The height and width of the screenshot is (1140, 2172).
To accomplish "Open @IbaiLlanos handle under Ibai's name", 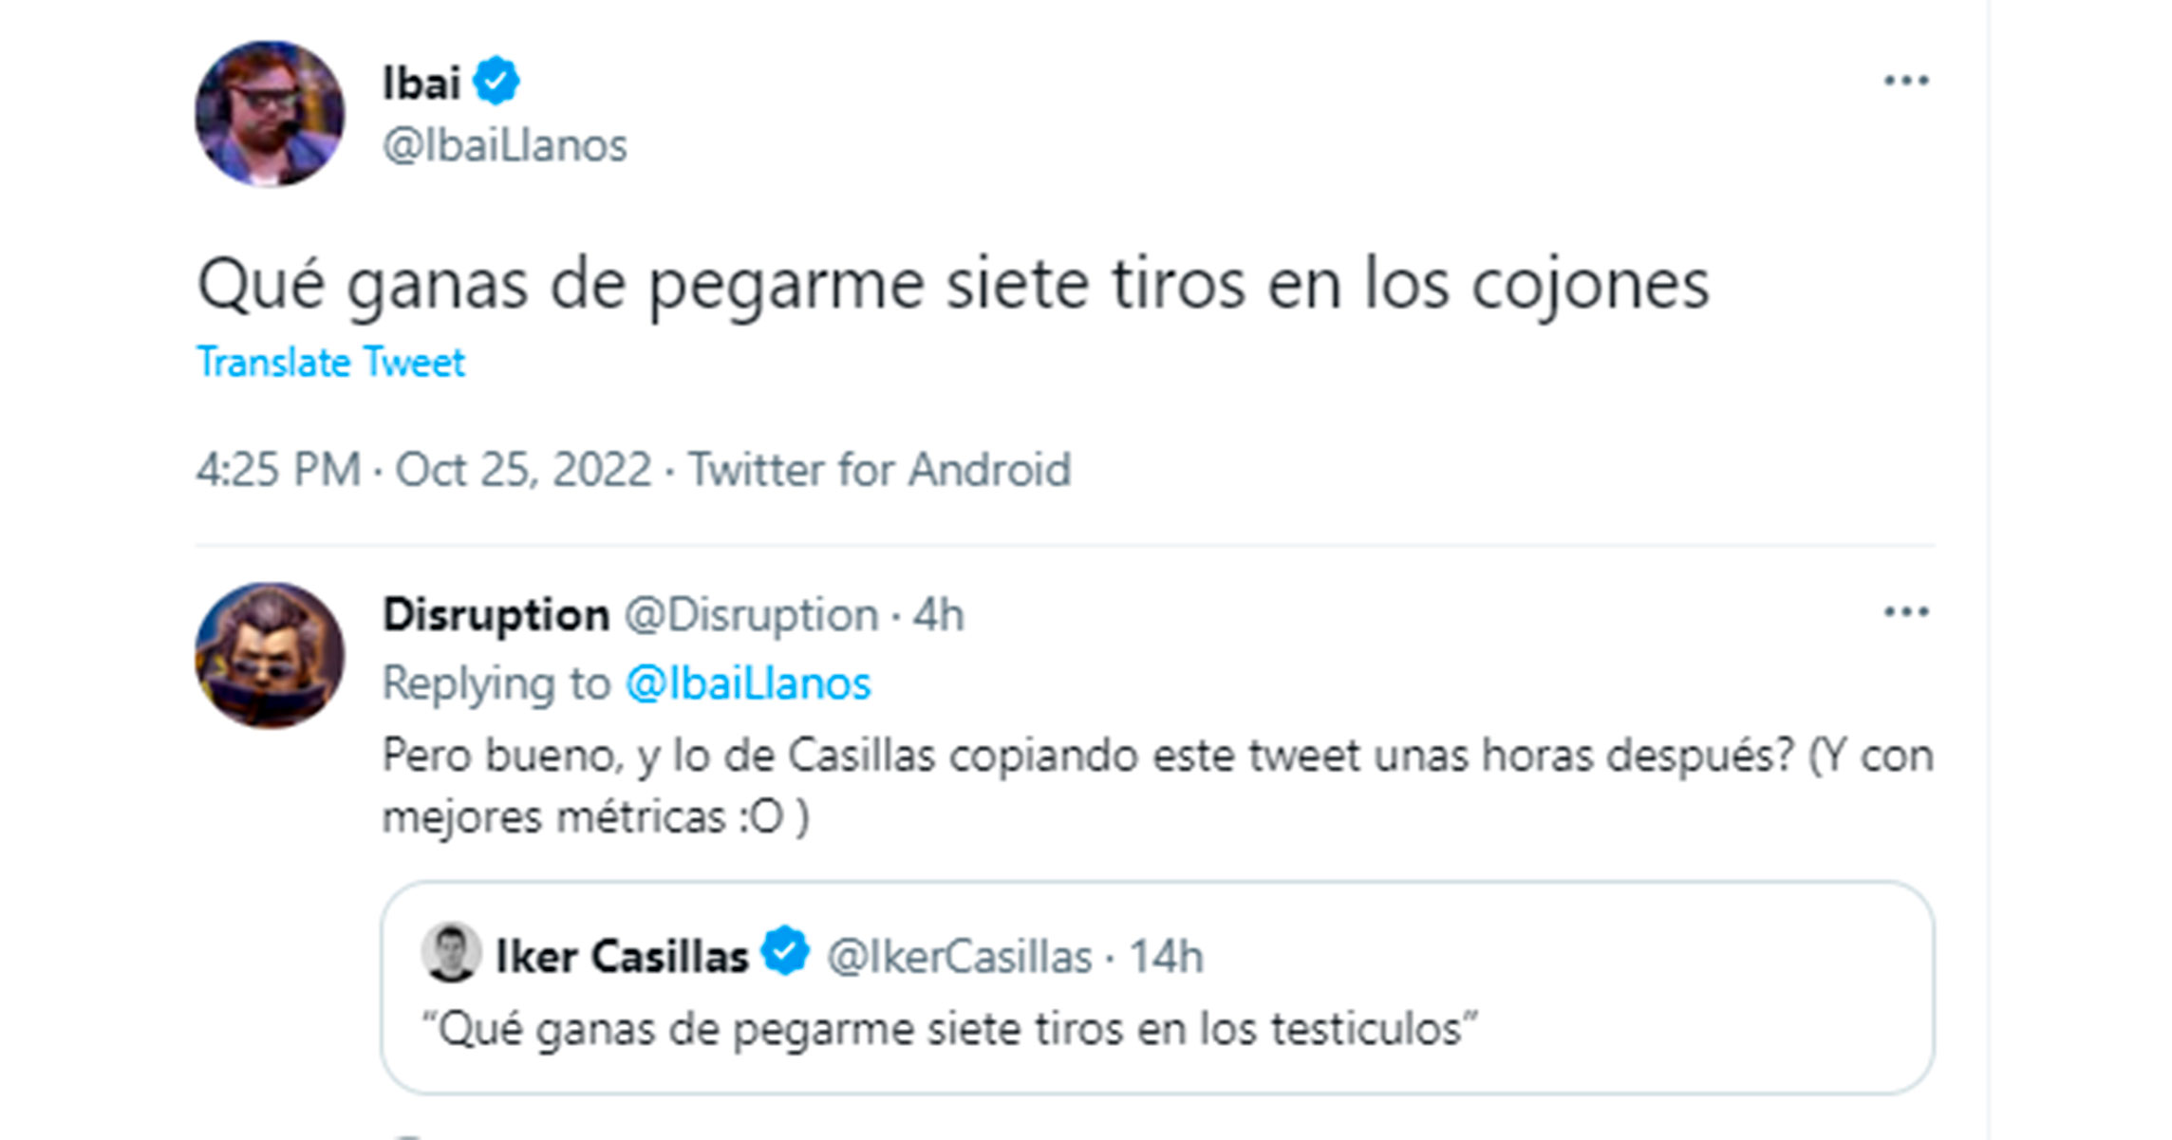I will click(503, 144).
